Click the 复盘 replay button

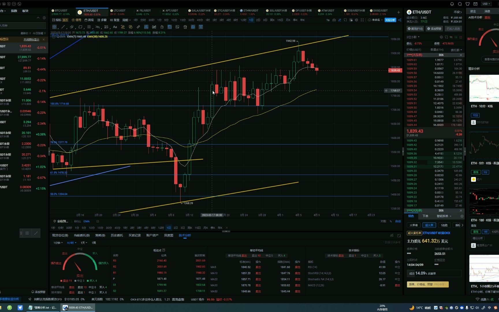point(115,20)
